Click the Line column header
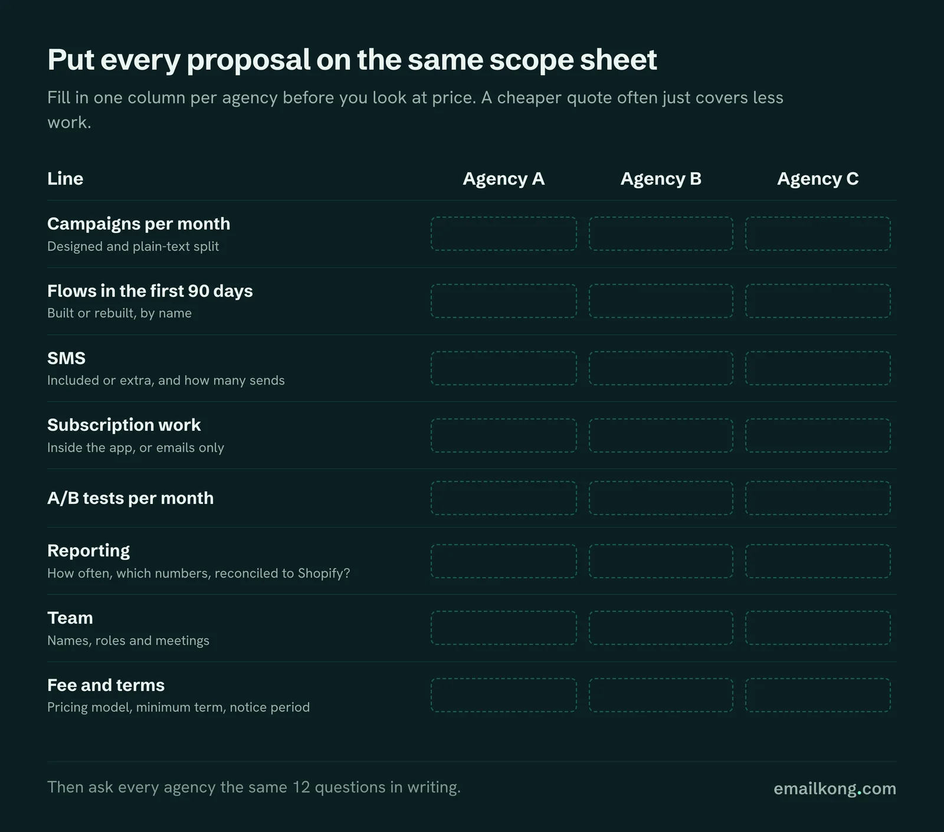This screenshot has width=944, height=832. click(x=65, y=179)
